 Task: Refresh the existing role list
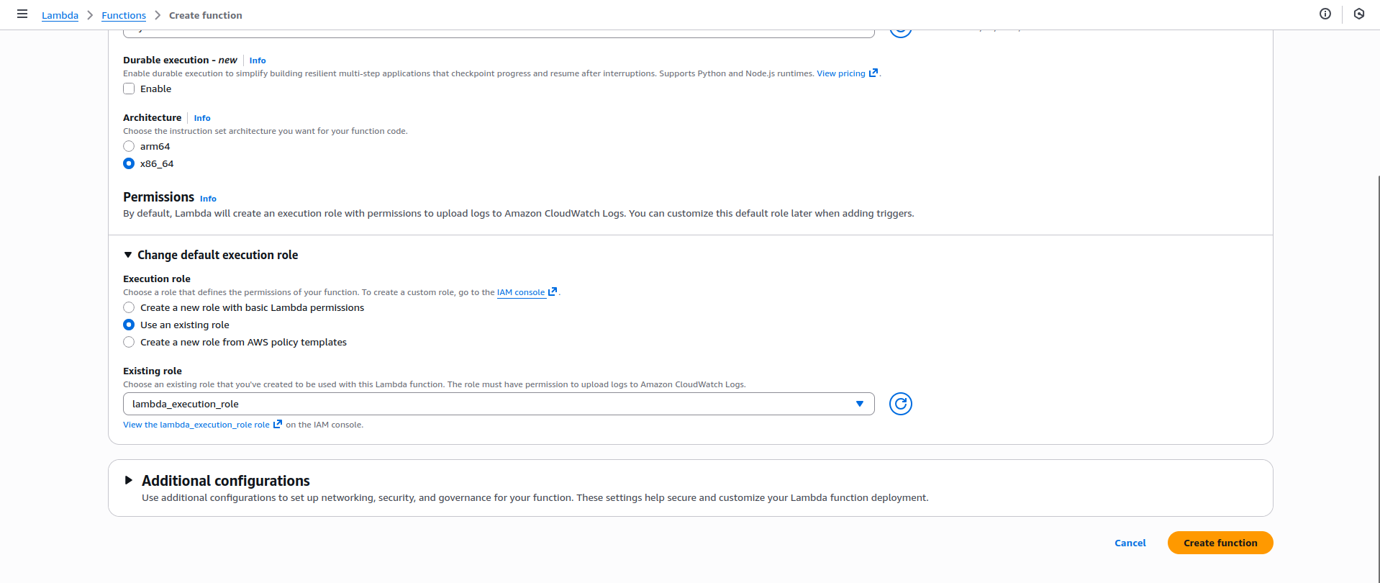click(901, 404)
